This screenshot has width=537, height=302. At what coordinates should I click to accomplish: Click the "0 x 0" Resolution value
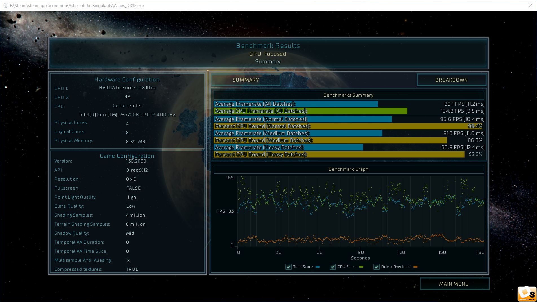click(x=131, y=179)
